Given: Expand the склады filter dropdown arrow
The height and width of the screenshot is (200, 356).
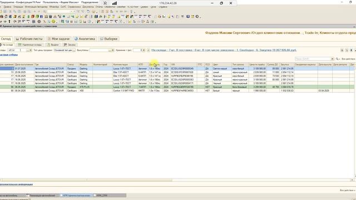Looking at the screenshot, I should click(31, 50).
